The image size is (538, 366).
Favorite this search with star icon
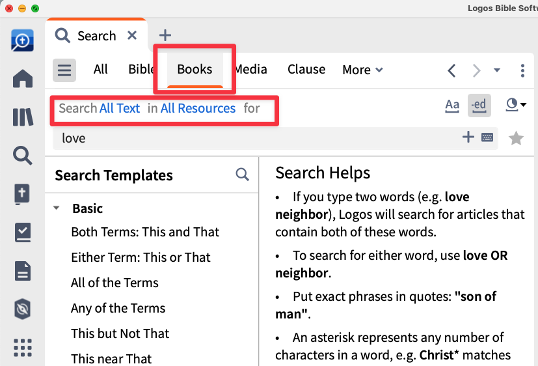click(x=516, y=138)
